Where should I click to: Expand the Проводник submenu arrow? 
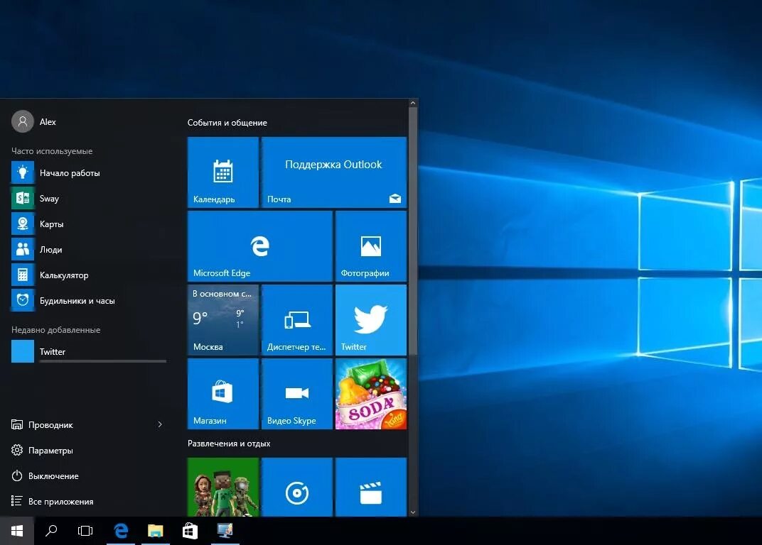(x=159, y=424)
